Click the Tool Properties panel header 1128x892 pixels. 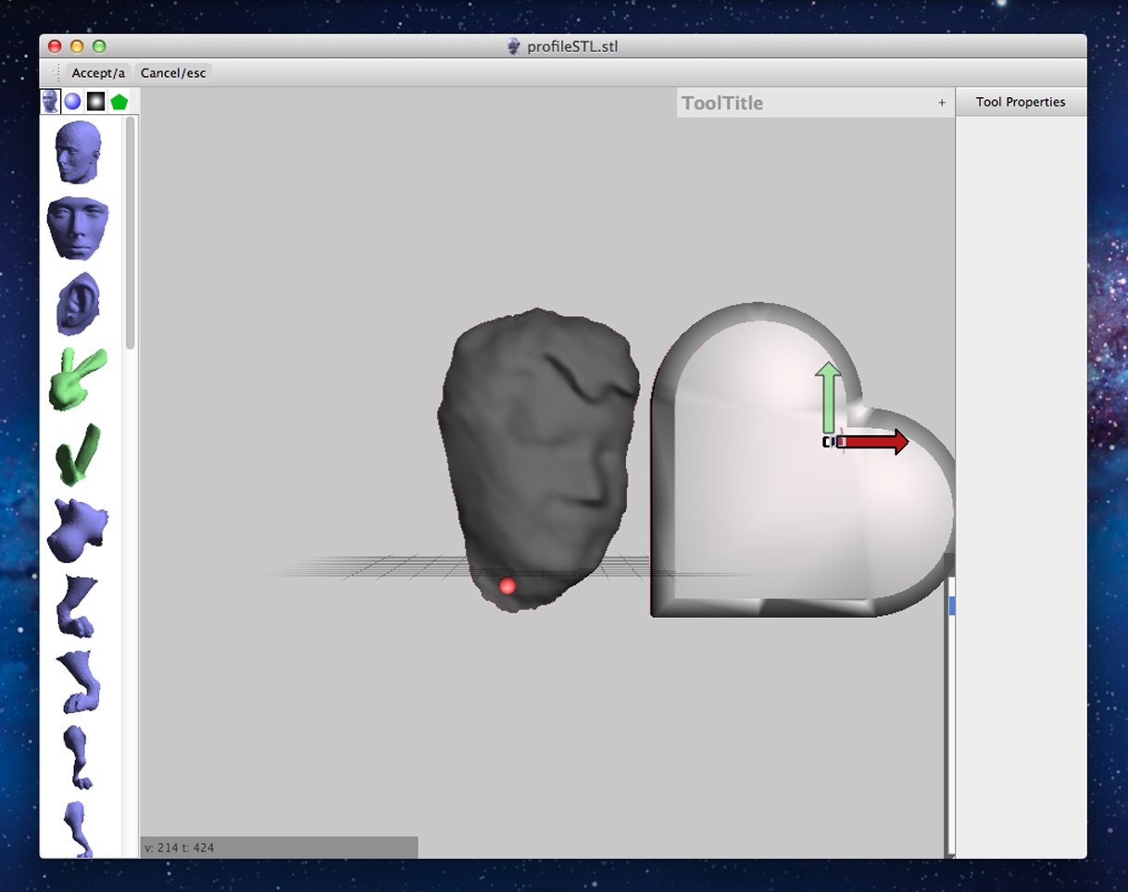coord(1021,102)
